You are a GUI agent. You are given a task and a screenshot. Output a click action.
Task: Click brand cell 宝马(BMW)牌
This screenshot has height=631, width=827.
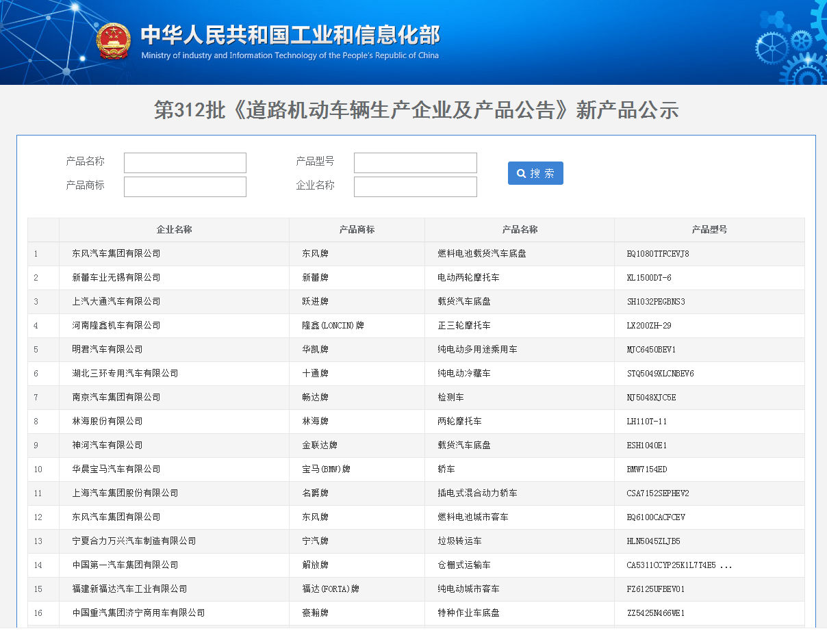(326, 469)
